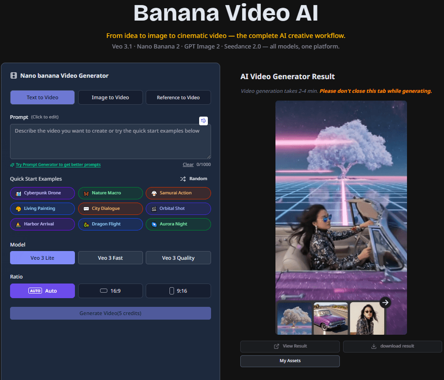
Task: Select the purple car thumbnail
Action: [331, 319]
